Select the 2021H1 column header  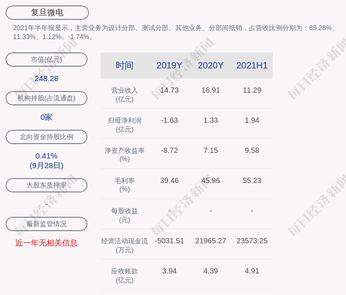tap(252, 65)
